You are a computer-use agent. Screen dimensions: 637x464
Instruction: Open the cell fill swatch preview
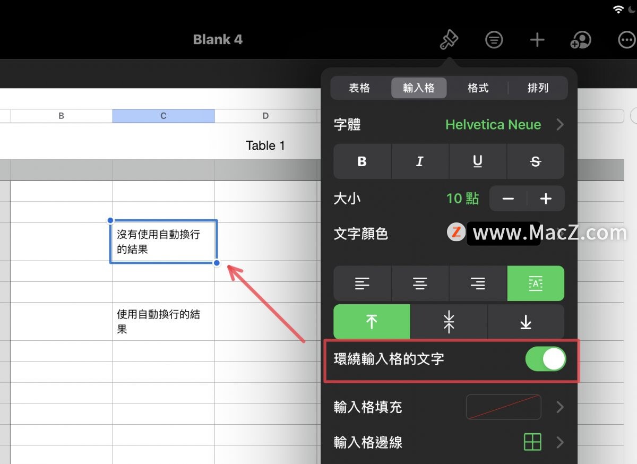tap(504, 407)
